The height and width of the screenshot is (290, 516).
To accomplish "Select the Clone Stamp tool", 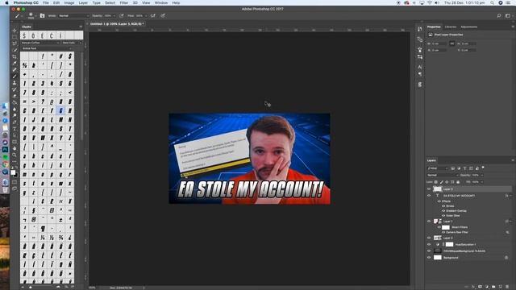I will pyautogui.click(x=15, y=83).
